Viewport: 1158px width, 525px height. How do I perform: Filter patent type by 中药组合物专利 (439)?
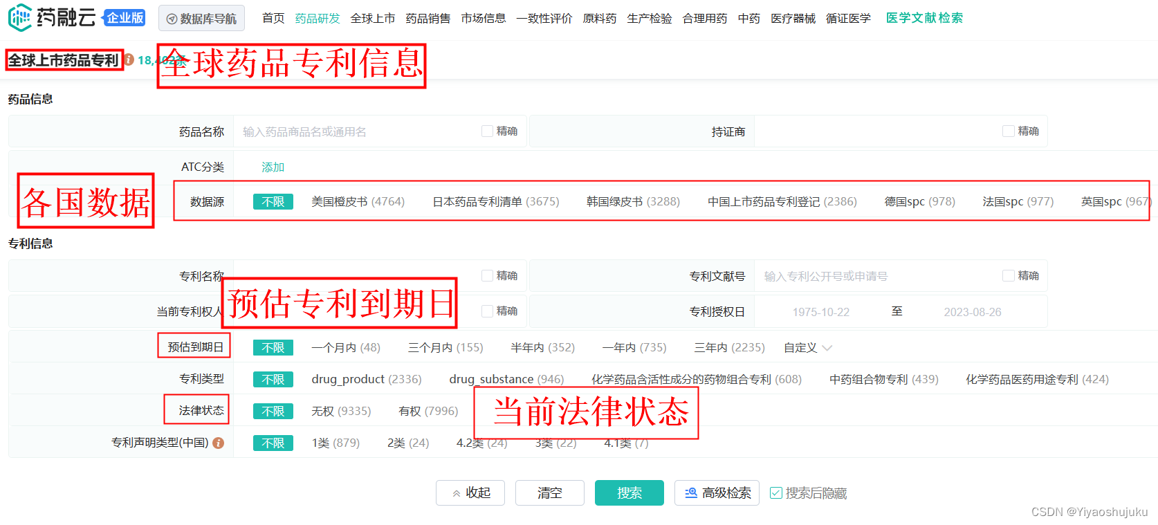point(884,379)
